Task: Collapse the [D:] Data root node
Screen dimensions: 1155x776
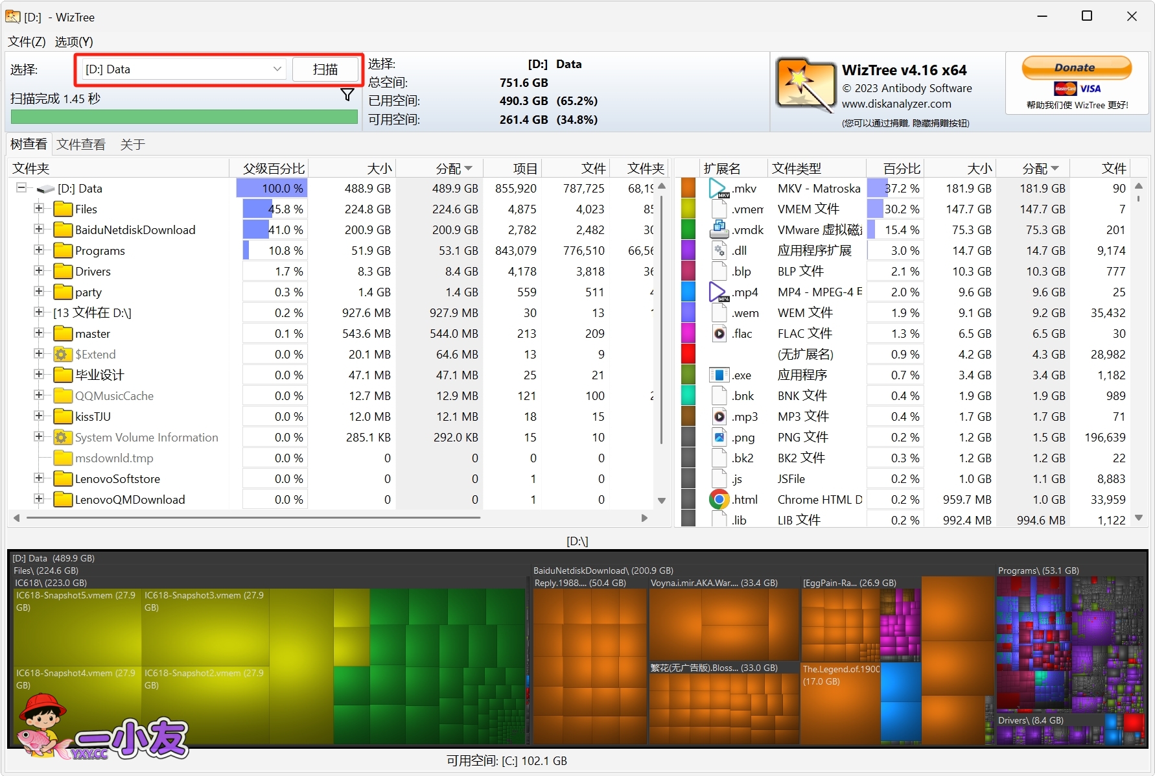Action: [21, 188]
